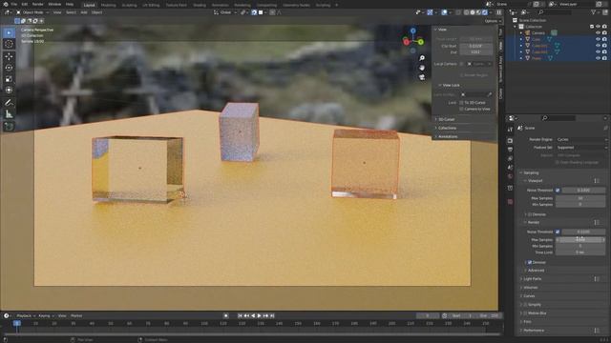The height and width of the screenshot is (343, 611).
Task: Open World properties tab icon
Action: pos(510,176)
